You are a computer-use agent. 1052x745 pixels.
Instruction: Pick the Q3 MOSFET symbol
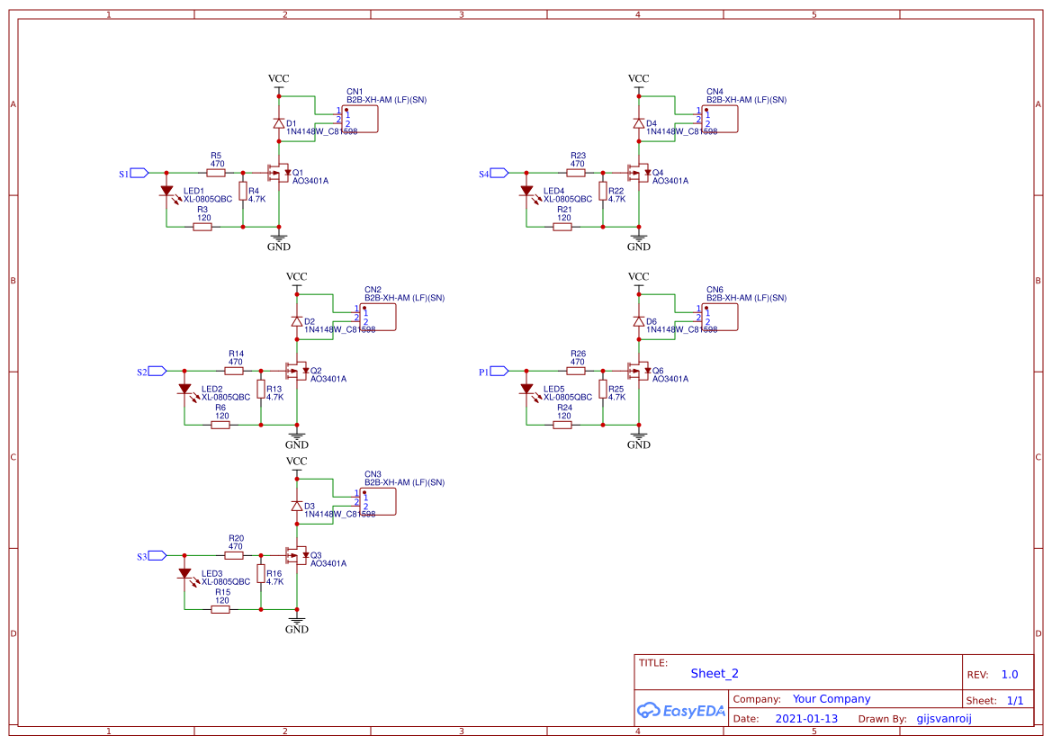(x=297, y=555)
